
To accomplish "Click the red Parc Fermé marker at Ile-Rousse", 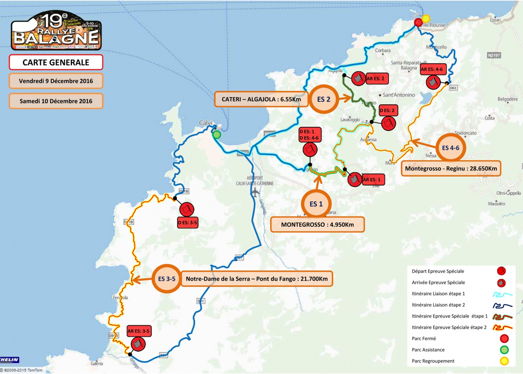I will click(418, 23).
